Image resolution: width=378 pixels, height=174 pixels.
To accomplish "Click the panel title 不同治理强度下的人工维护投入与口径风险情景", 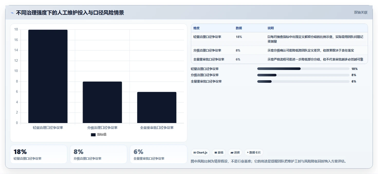I will point(70,13).
